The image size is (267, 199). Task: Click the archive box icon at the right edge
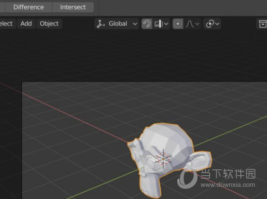tap(262, 24)
